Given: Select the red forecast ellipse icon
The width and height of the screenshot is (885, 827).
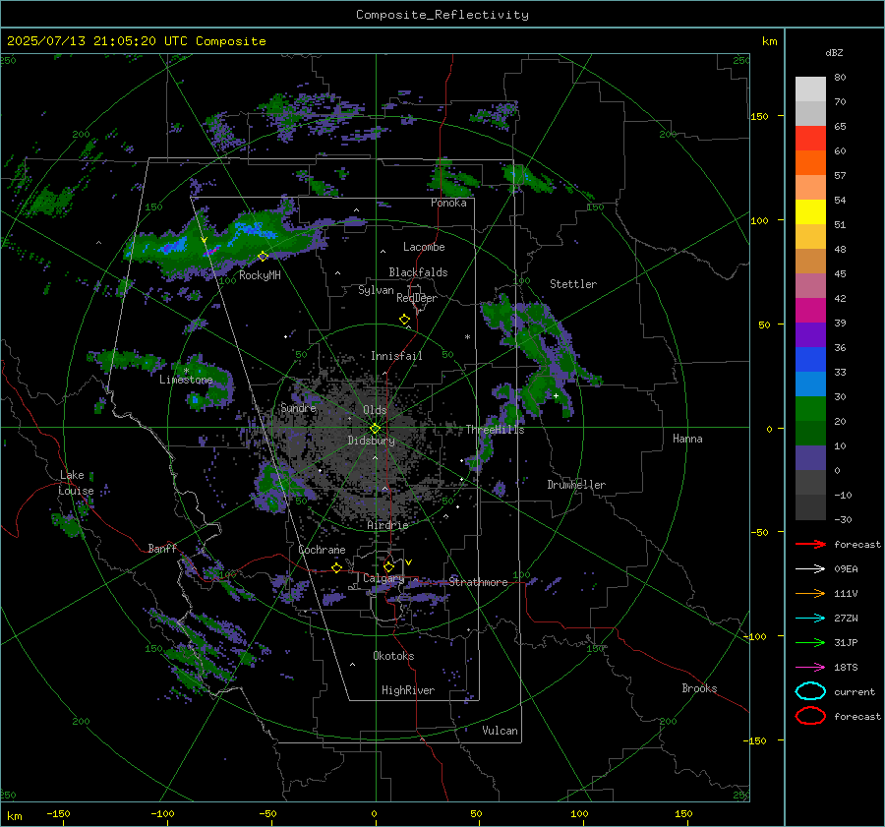Looking at the screenshot, I should pyautogui.click(x=810, y=716).
